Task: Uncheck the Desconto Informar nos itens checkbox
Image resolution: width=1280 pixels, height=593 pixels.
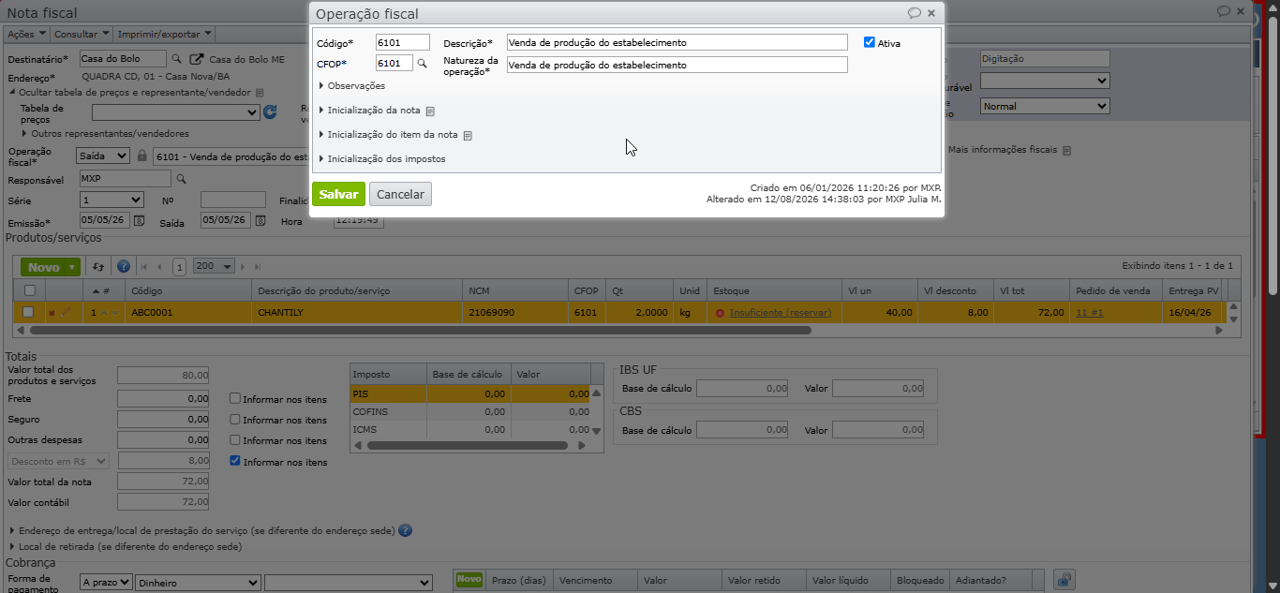Action: 235,461
